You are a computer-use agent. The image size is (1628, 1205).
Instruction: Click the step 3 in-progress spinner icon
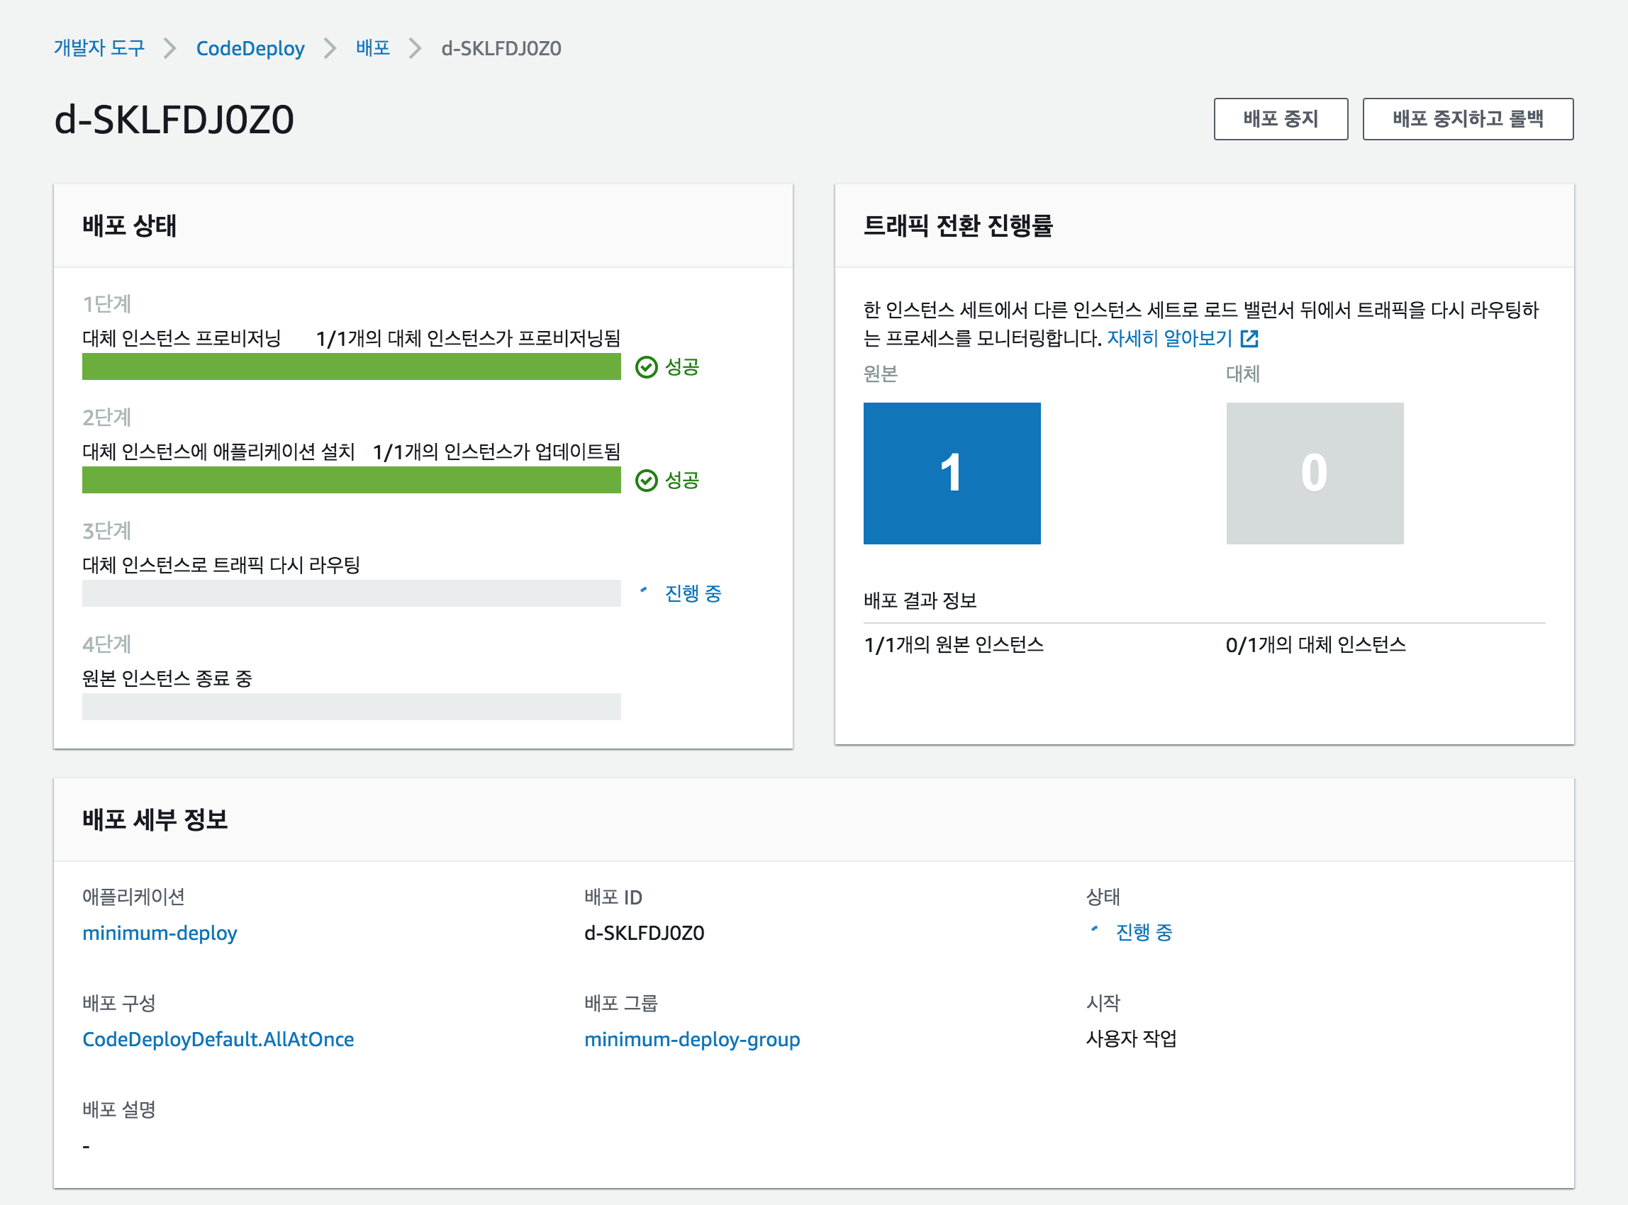[643, 590]
